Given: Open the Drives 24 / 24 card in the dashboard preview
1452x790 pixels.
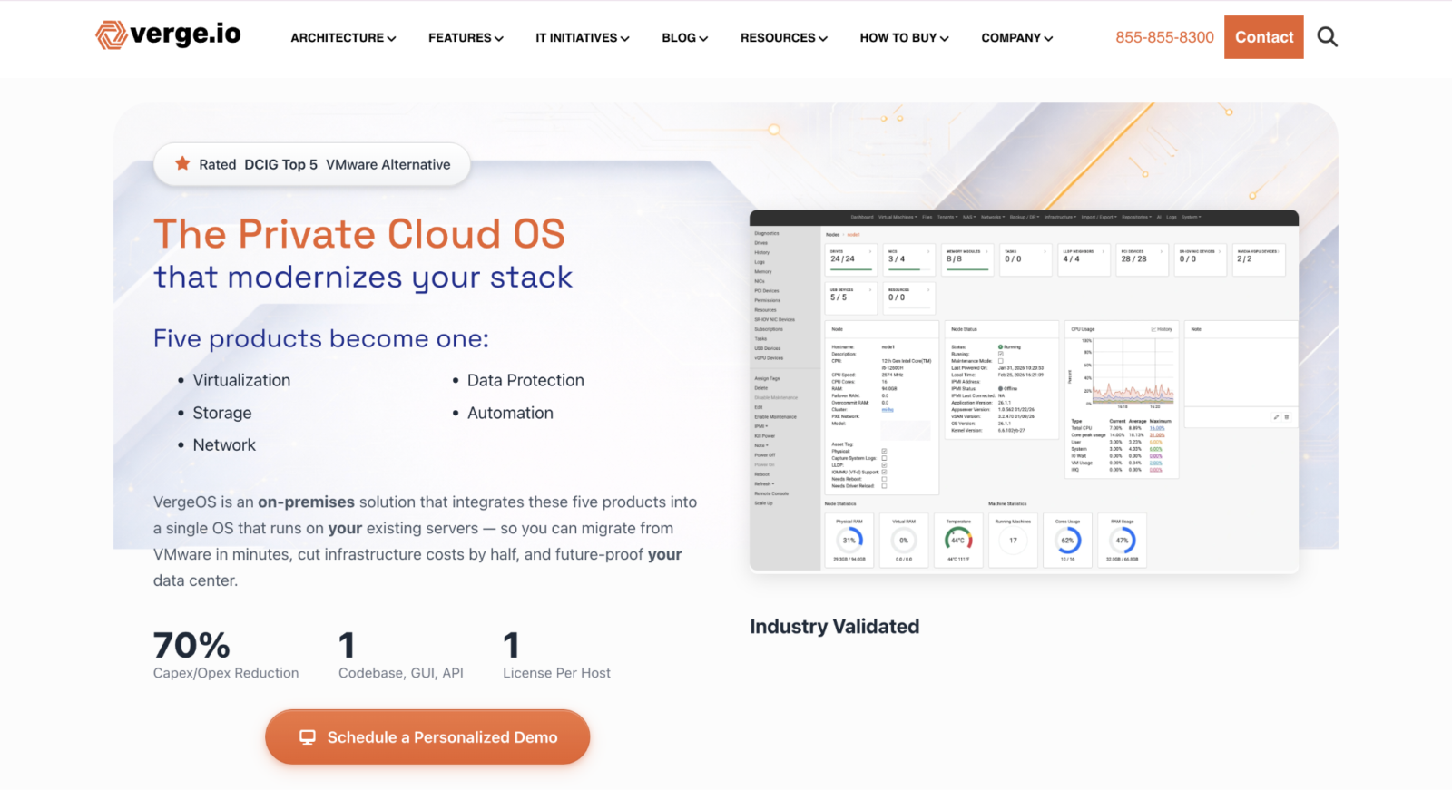Looking at the screenshot, I should [851, 259].
